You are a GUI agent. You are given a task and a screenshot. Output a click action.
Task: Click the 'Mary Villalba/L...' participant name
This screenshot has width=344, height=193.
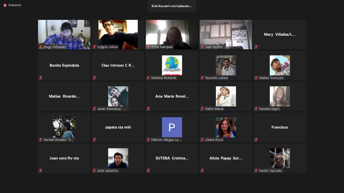[280, 34]
